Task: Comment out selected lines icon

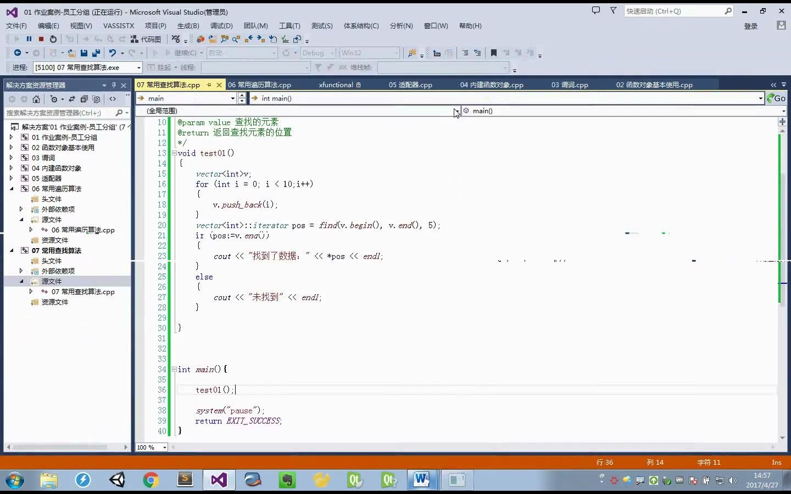Action: click(465, 53)
